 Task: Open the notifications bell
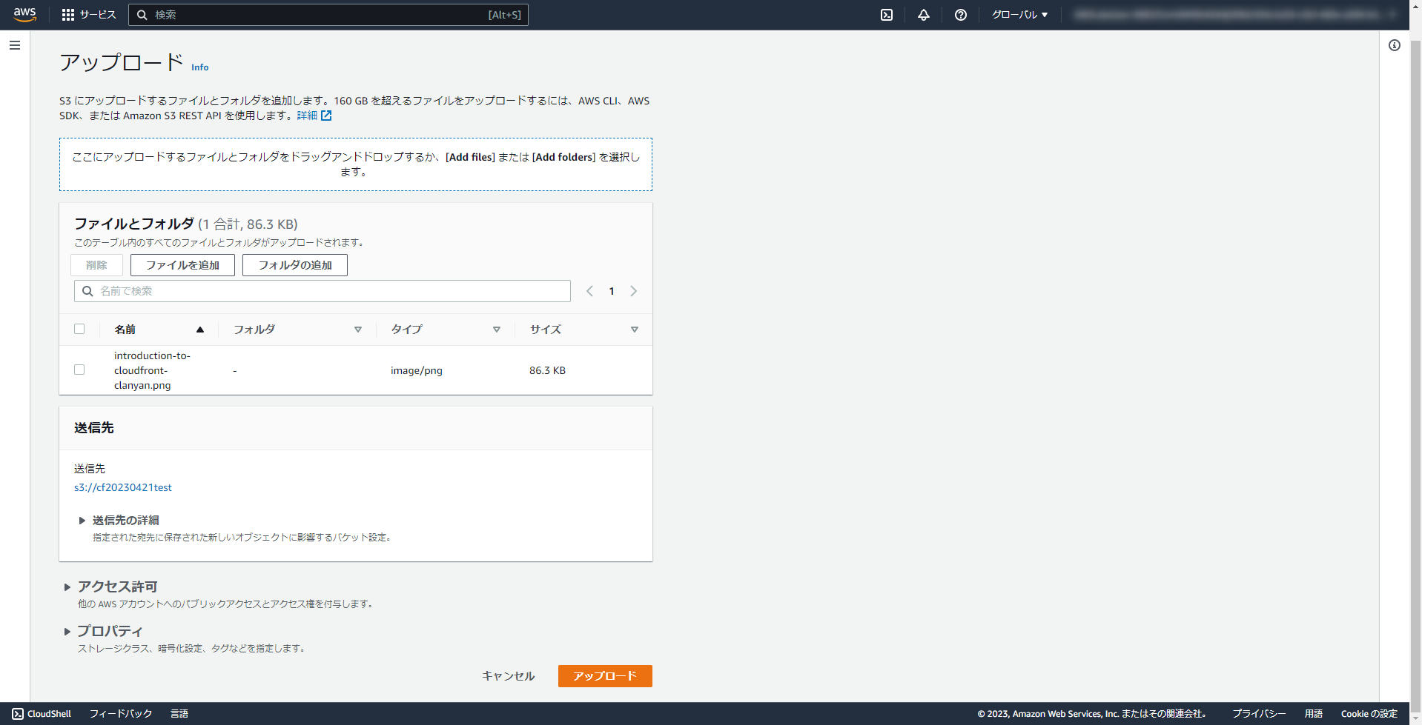tap(923, 14)
